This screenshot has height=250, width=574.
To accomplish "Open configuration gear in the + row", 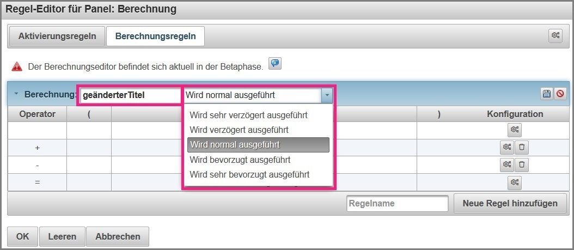I will coord(507,147).
